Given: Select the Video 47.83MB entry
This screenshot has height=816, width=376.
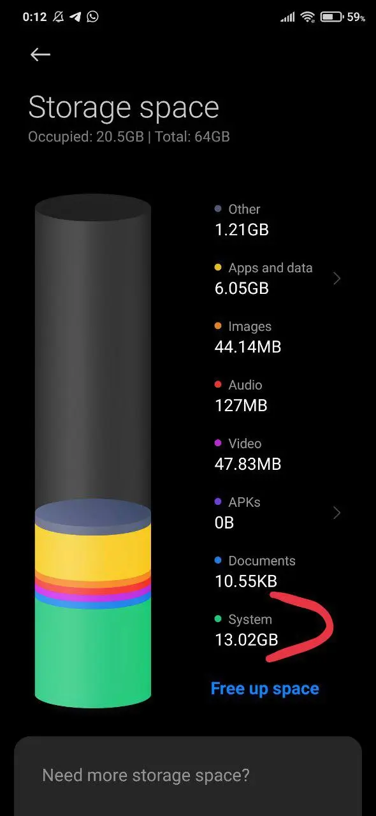Looking at the screenshot, I should pyautogui.click(x=249, y=454).
